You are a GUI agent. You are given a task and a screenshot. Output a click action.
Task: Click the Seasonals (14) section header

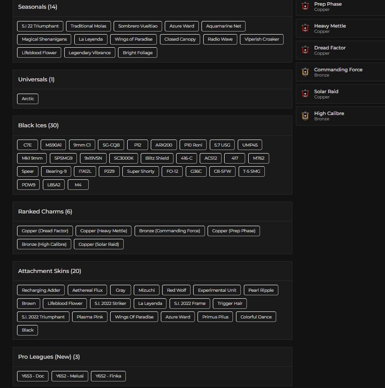click(x=38, y=7)
